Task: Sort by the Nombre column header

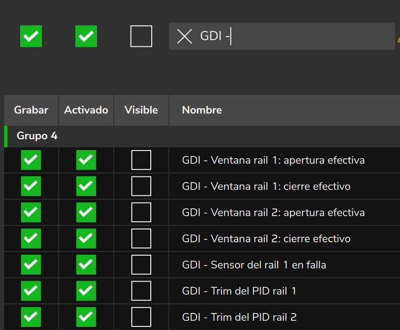Action: point(284,110)
